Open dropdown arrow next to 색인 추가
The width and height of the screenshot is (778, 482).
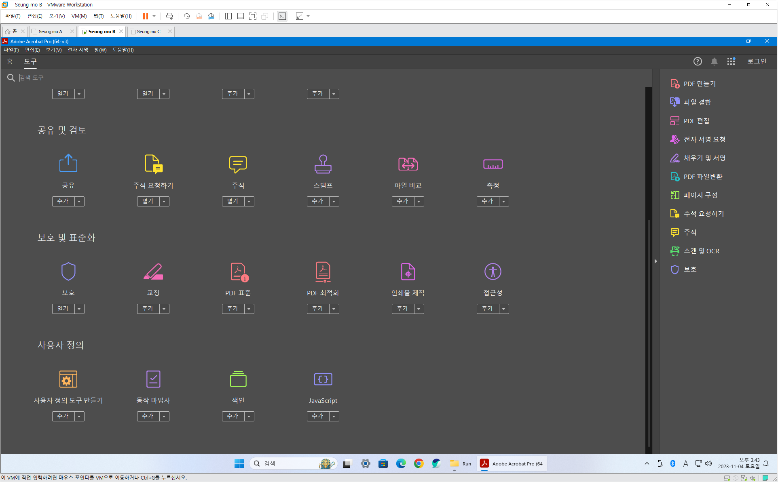click(249, 416)
